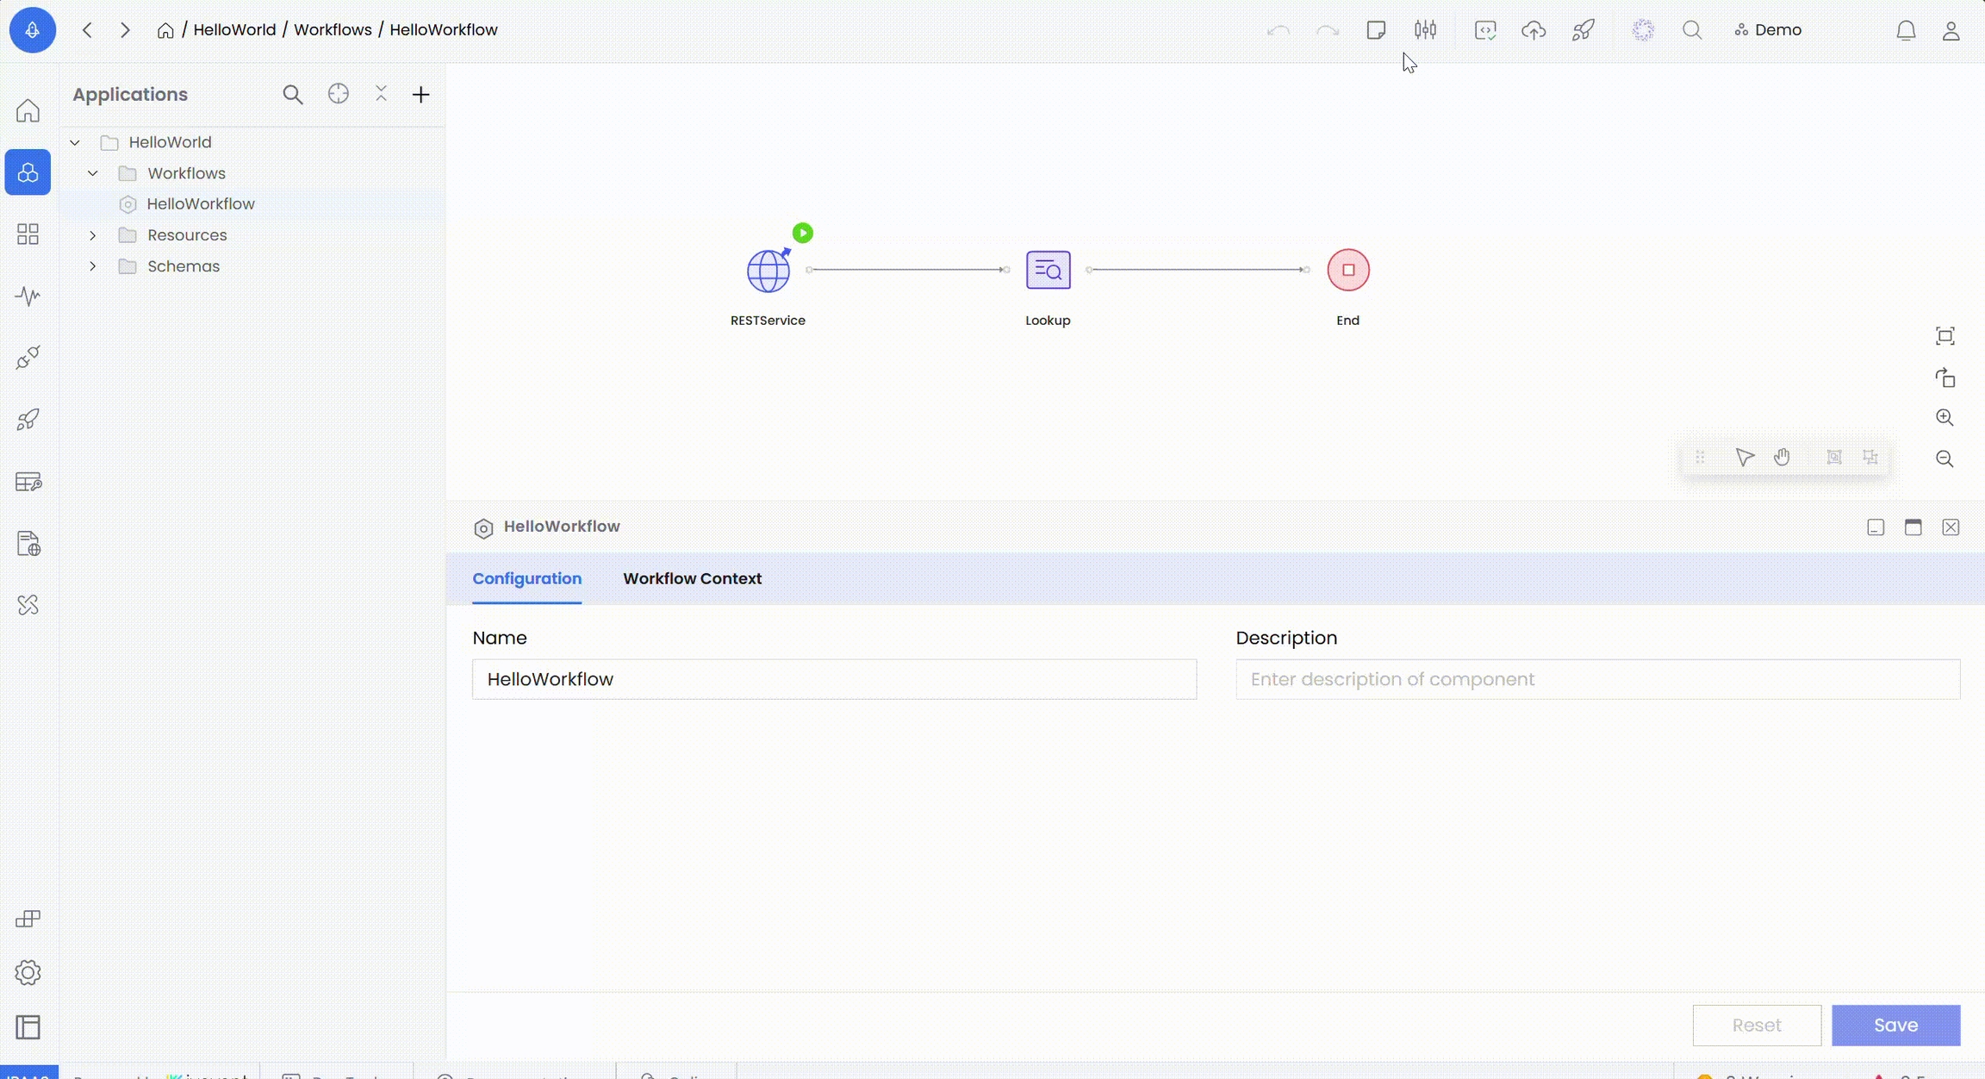The image size is (1985, 1079).
Task: Collapse the HelloWorld folder
Action: [x=75, y=142]
